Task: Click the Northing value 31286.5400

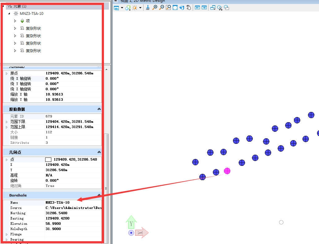Action: click(x=56, y=213)
